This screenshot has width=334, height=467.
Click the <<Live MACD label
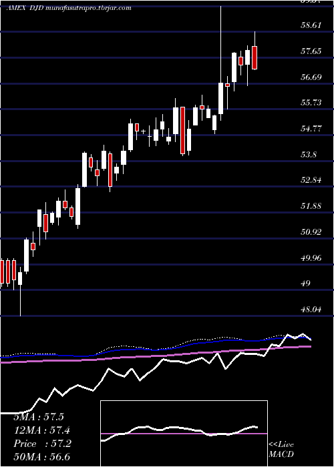pyautogui.click(x=281, y=450)
